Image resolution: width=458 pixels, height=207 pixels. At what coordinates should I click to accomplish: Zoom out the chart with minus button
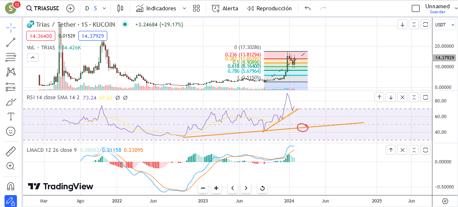point(203,188)
